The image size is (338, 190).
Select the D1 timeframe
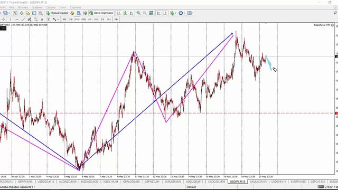coord(102,20)
